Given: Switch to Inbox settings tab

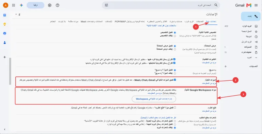Looking at the screenshot, I should (189, 22).
